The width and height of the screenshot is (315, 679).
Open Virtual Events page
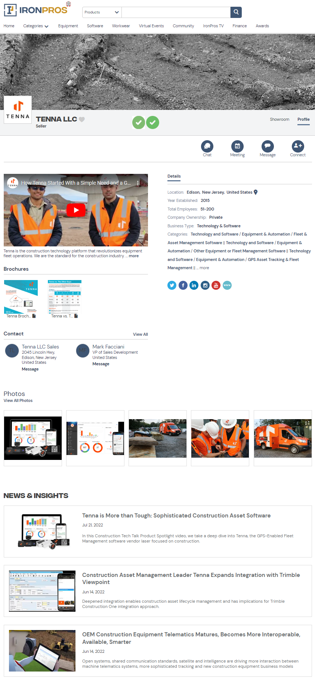tap(151, 26)
